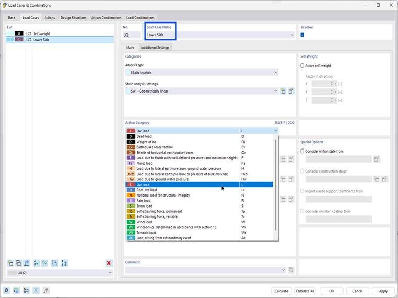The image size is (398, 298).
Task: Toggle Consider initial state from
Action: coord(302,151)
